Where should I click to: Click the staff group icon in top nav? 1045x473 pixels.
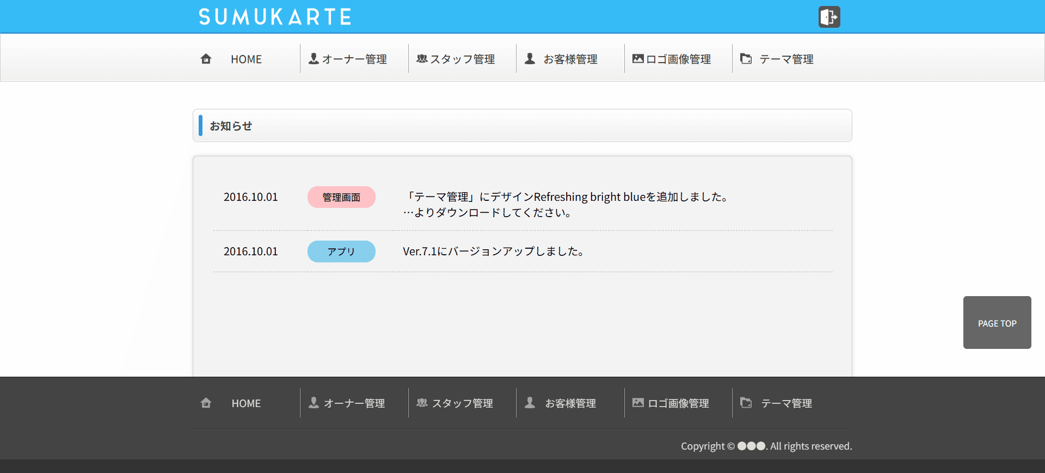tap(422, 59)
